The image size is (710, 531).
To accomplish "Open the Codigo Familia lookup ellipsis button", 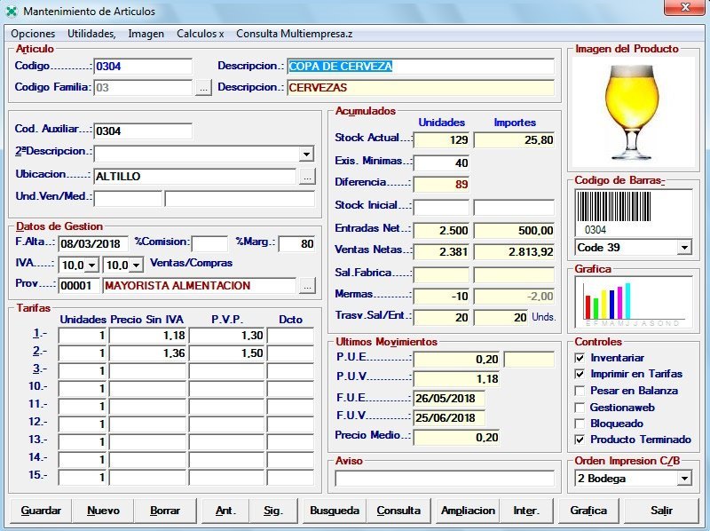I will 204,88.
